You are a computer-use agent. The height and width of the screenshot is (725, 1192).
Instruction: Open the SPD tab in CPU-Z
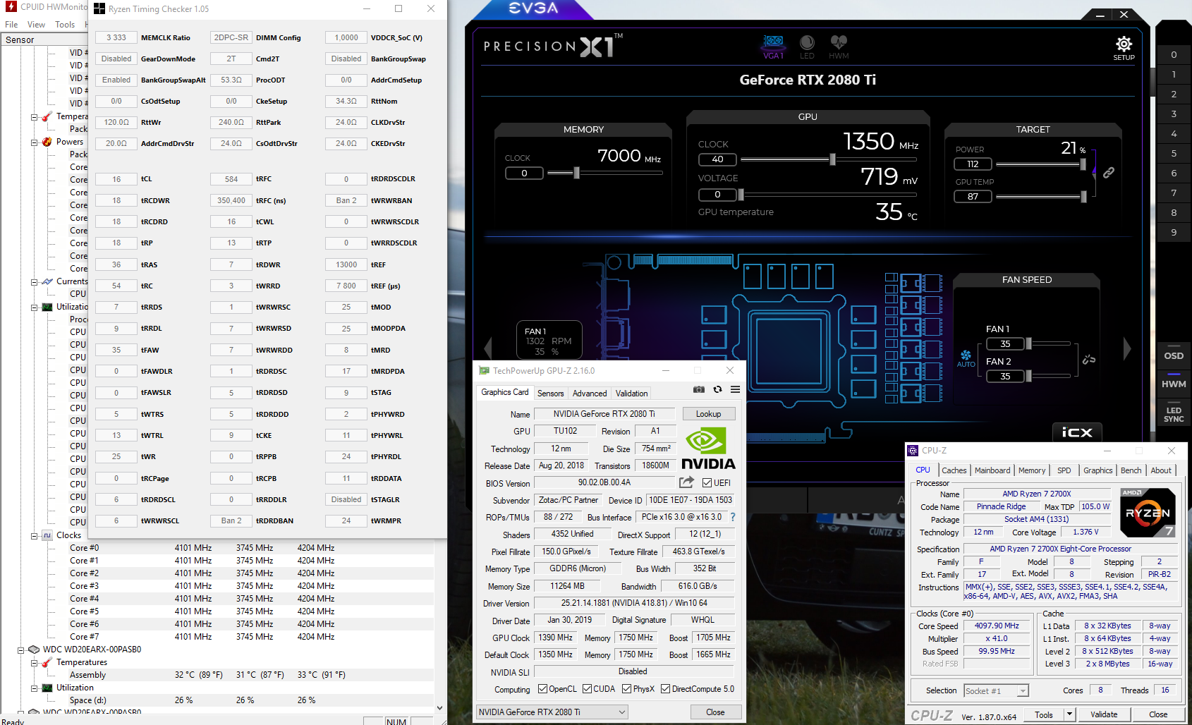click(1064, 470)
